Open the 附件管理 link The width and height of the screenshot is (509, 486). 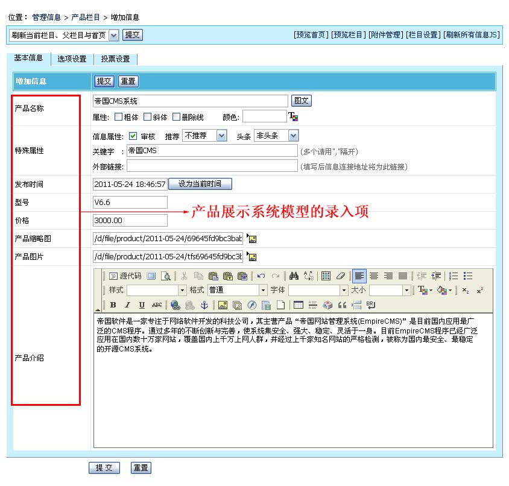[386, 35]
